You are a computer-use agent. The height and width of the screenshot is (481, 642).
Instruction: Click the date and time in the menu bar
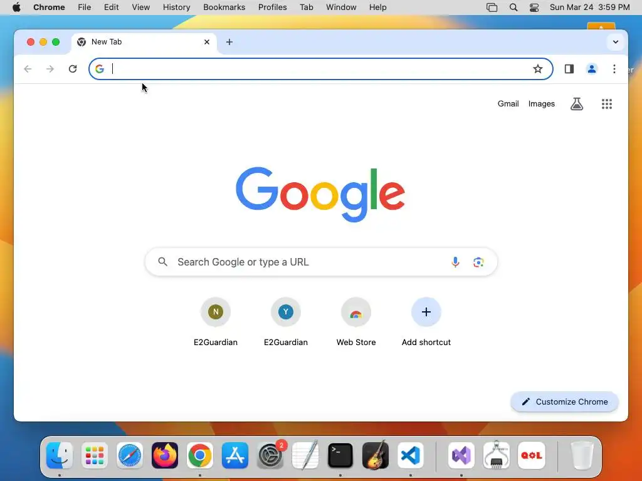(x=589, y=8)
